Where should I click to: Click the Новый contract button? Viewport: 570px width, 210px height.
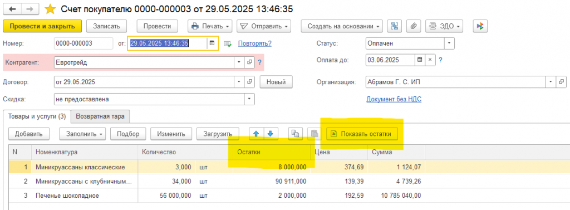276,82
